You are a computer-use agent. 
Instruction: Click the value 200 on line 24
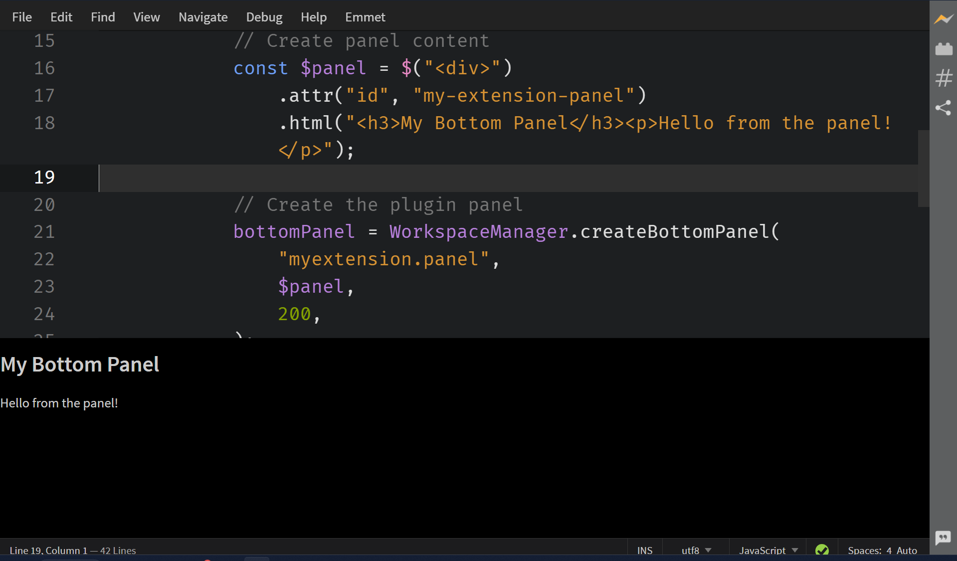294,314
